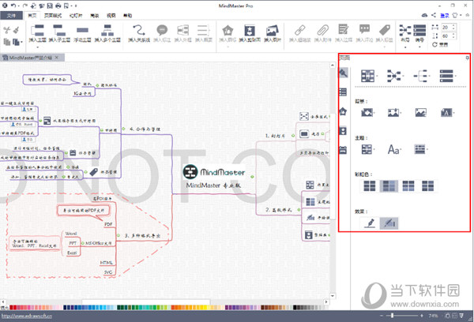Click the Save disk icon in title bar

(50, 6)
